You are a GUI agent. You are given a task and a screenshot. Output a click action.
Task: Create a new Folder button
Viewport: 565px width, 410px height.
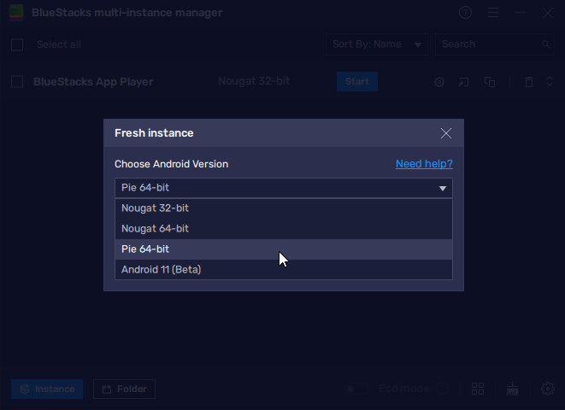tap(124, 389)
